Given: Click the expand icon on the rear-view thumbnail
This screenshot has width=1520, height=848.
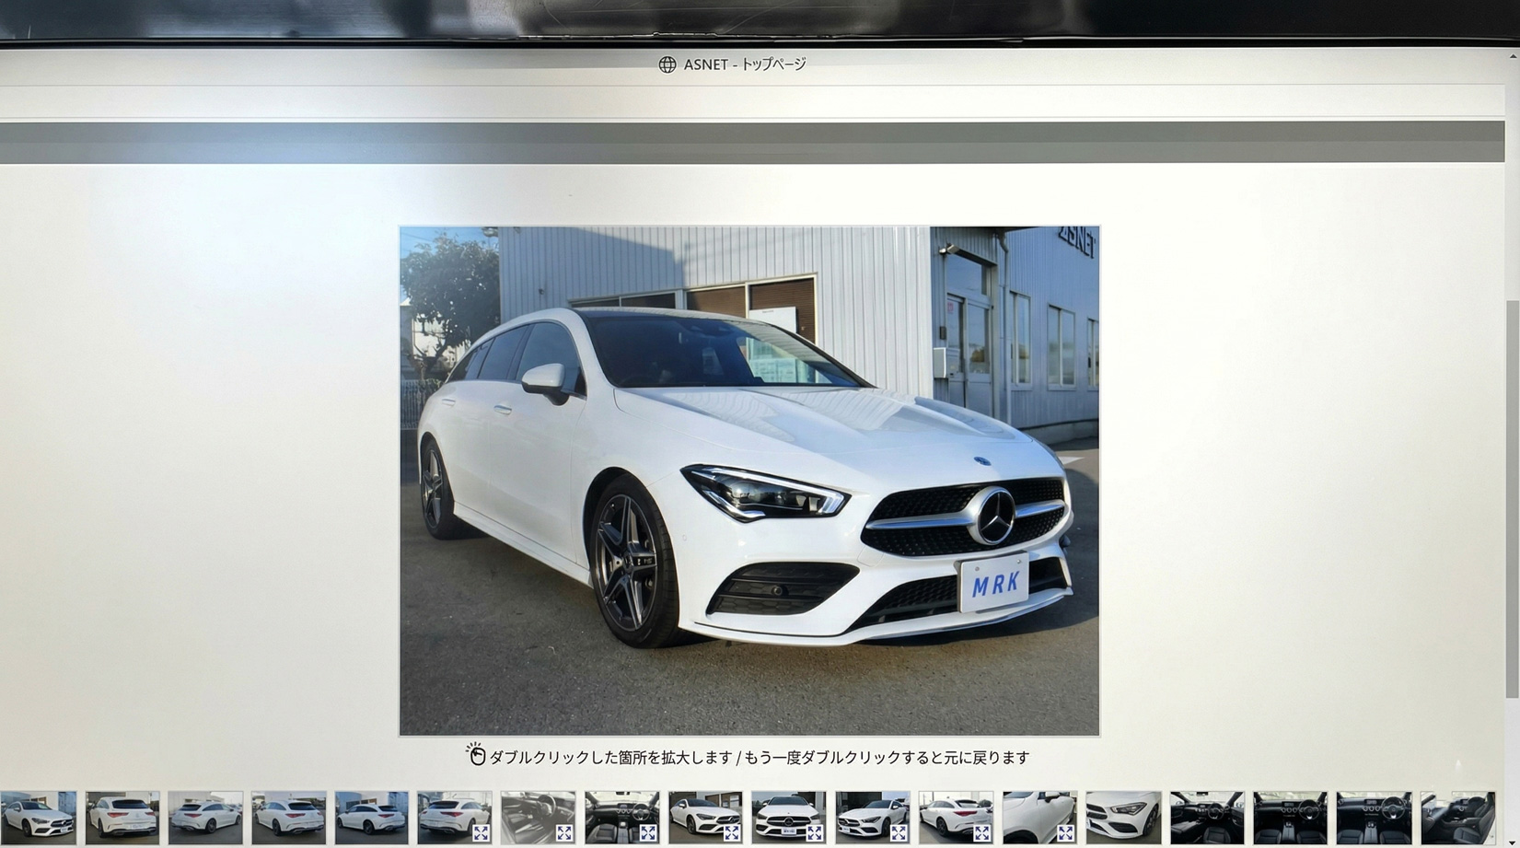Looking at the screenshot, I should pos(982,831).
